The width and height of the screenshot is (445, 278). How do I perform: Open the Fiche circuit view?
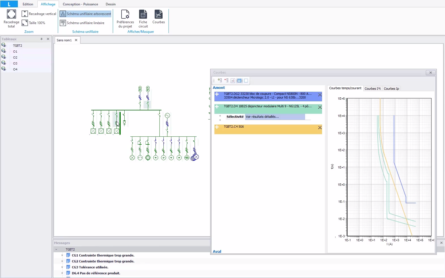pyautogui.click(x=143, y=14)
